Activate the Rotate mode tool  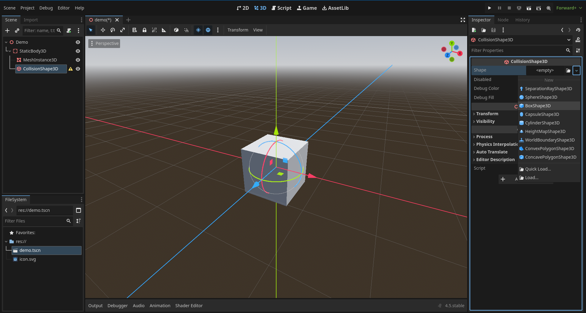click(x=112, y=30)
